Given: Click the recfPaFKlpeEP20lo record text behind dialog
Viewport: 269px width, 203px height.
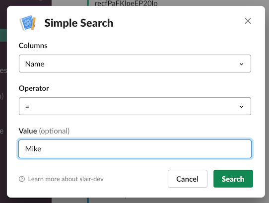Looking at the screenshot, I should pyautogui.click(x=126, y=3).
